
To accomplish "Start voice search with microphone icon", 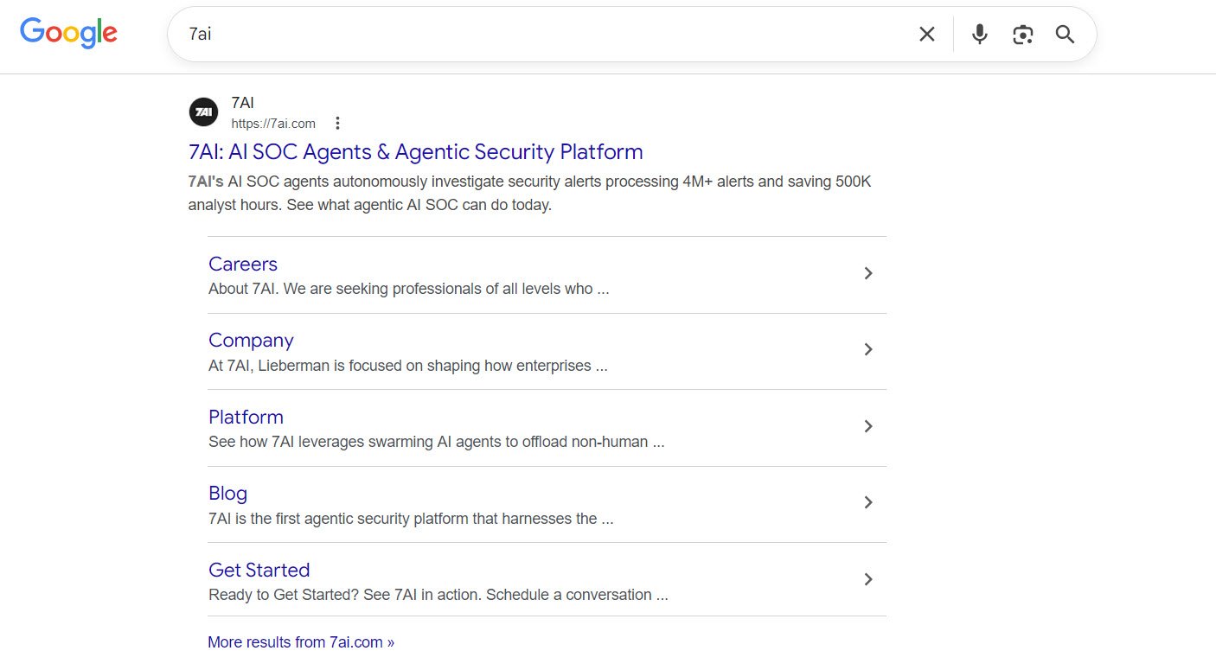I will pyautogui.click(x=979, y=35).
